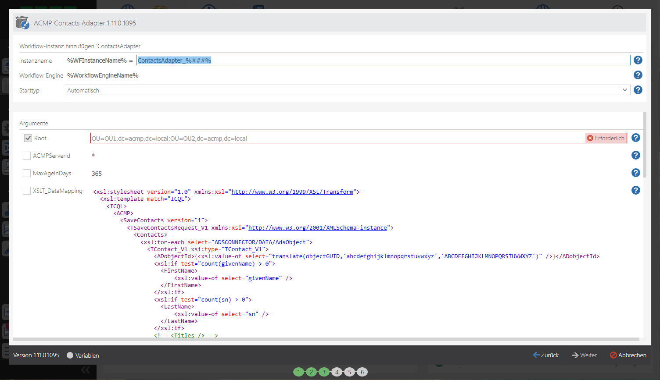Click the %WorkflowEngineName% text

coord(103,75)
